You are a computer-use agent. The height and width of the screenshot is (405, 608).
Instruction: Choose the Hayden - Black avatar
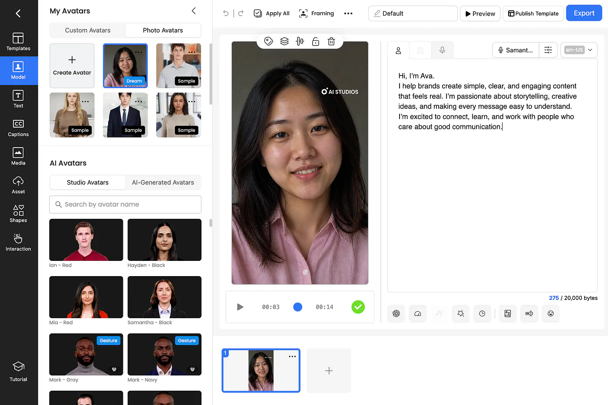[165, 240]
